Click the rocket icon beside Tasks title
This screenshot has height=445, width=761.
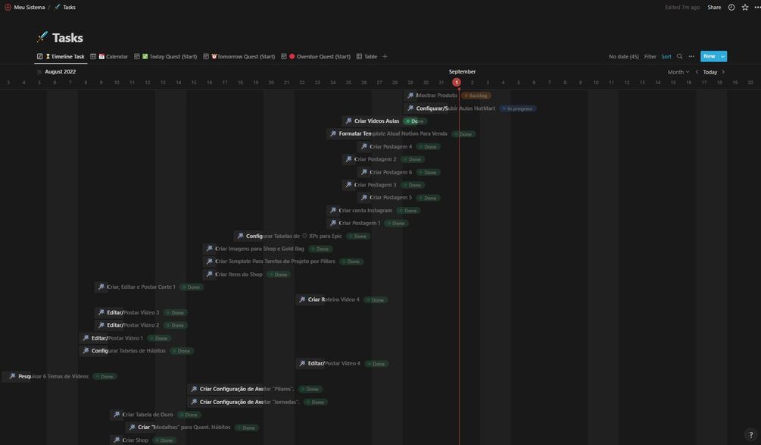42,37
